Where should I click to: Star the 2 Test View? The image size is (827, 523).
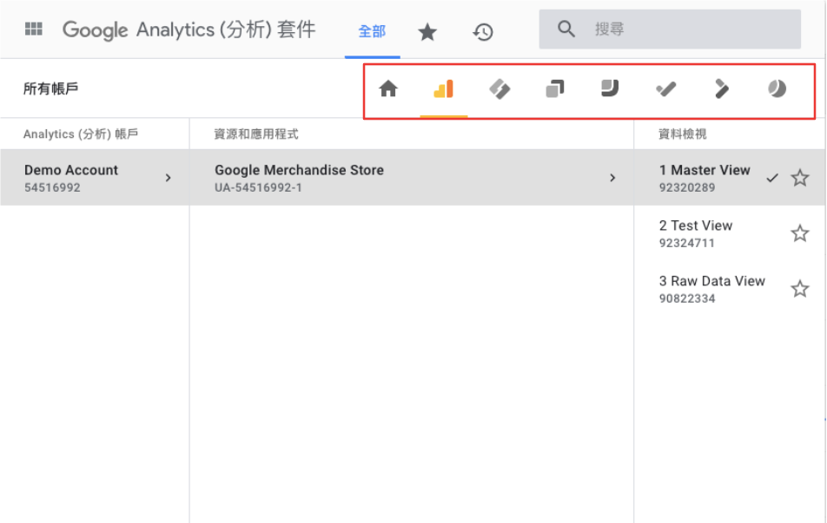[799, 233]
